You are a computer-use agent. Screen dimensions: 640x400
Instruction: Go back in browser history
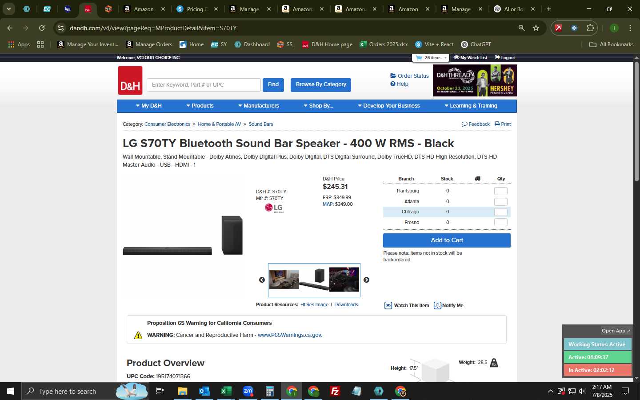tap(10, 28)
